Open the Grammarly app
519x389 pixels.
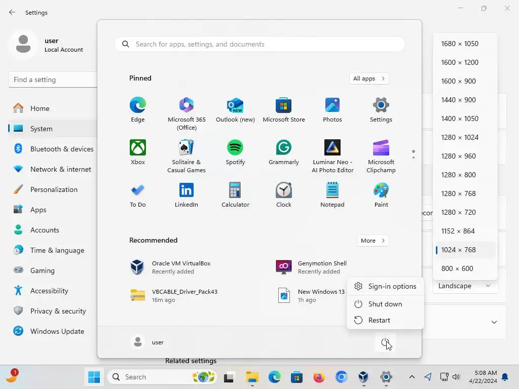(284, 152)
